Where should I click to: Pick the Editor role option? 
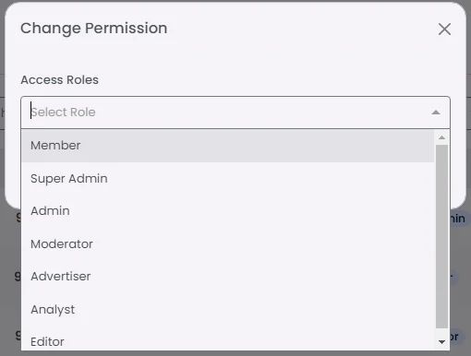(227, 341)
